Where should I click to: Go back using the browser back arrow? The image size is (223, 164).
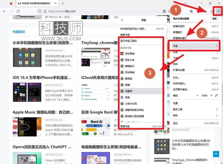(x=4, y=11)
